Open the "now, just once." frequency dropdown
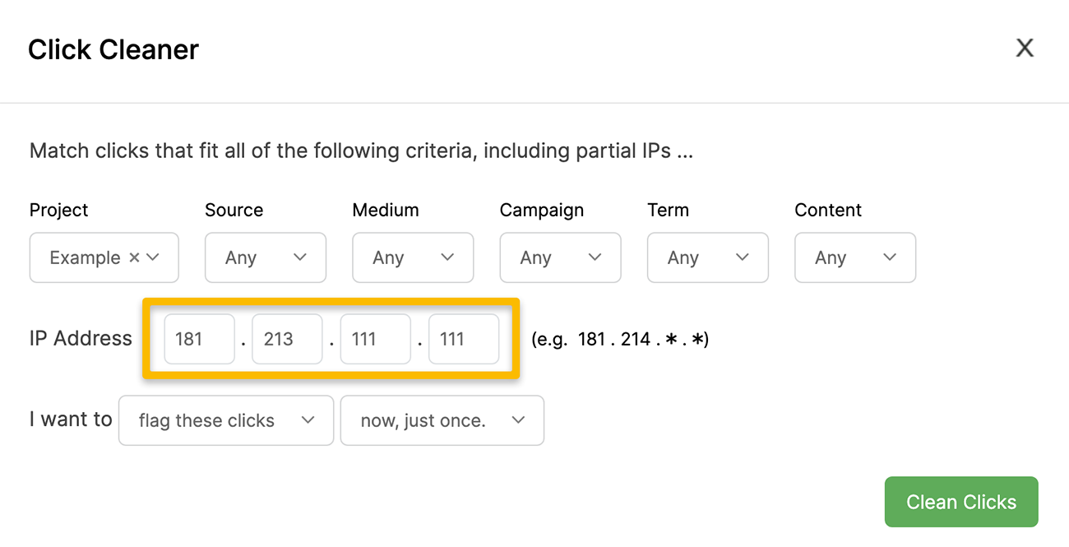Viewport: 1069px width, 547px height. click(x=442, y=420)
